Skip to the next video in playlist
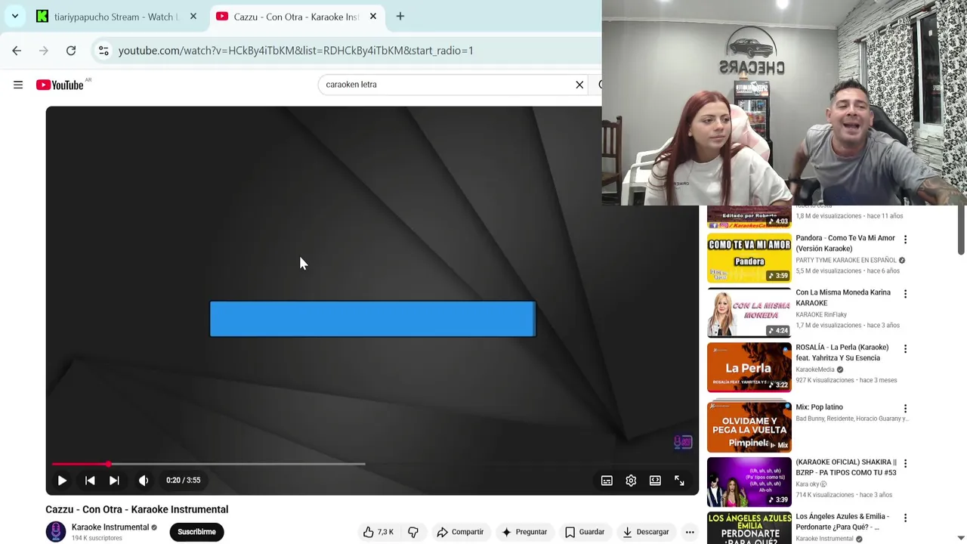 point(114,481)
